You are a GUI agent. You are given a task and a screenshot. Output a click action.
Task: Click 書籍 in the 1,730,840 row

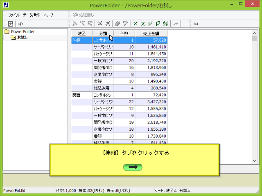[103, 136]
